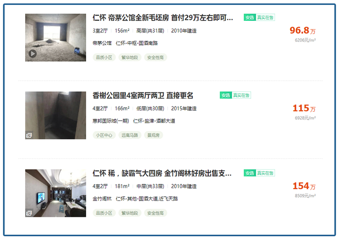The width and height of the screenshot is (339, 240).
Task: Click the 远离马路 tag
Action: click(x=130, y=135)
